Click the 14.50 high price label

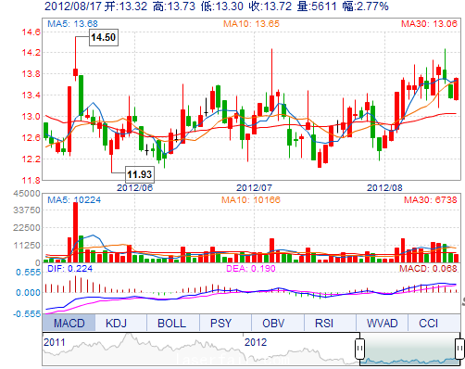(x=104, y=37)
